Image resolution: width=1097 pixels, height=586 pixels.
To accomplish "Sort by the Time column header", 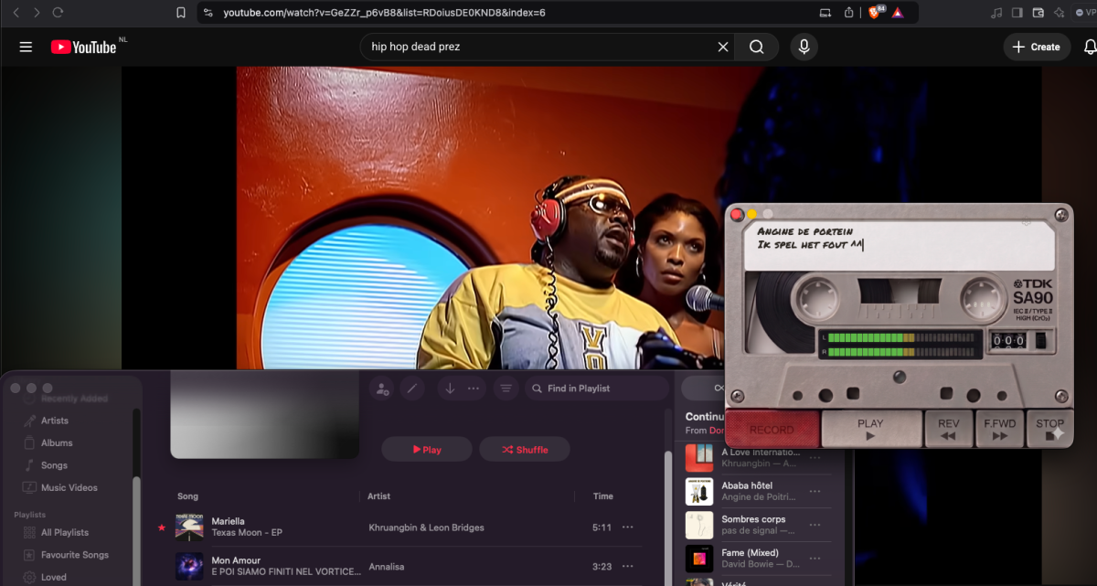I will 603,496.
